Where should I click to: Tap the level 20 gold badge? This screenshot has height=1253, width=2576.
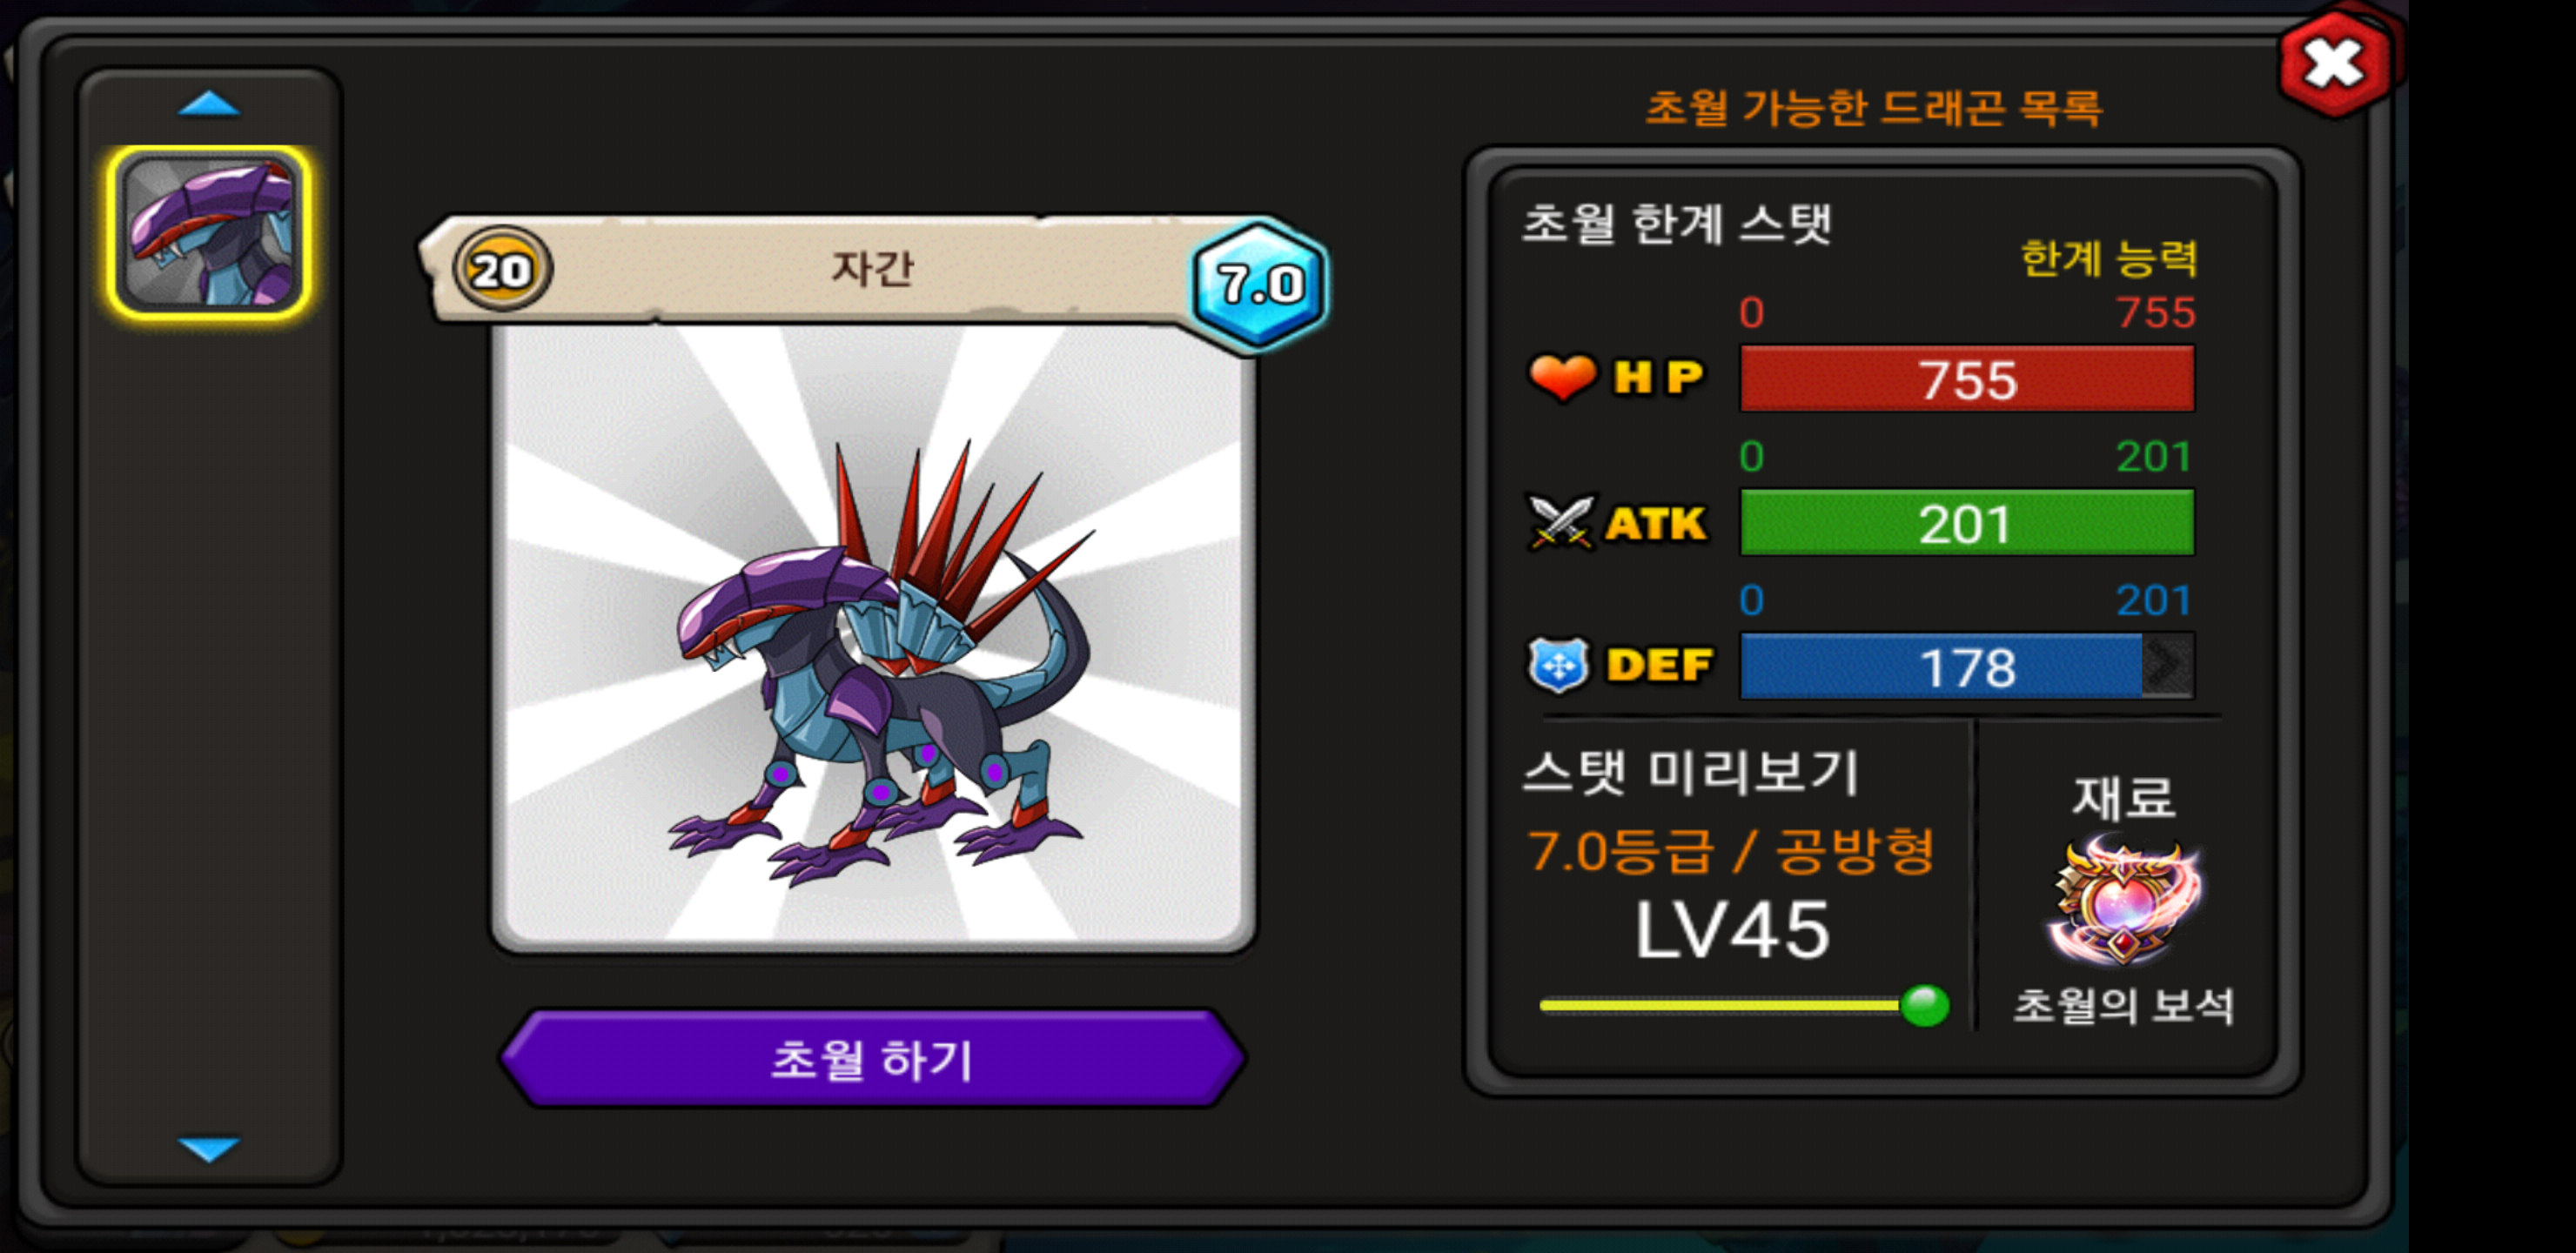(x=502, y=270)
